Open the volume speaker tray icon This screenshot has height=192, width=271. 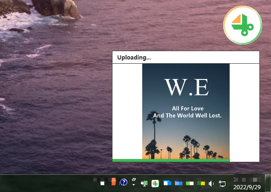[x=211, y=184]
